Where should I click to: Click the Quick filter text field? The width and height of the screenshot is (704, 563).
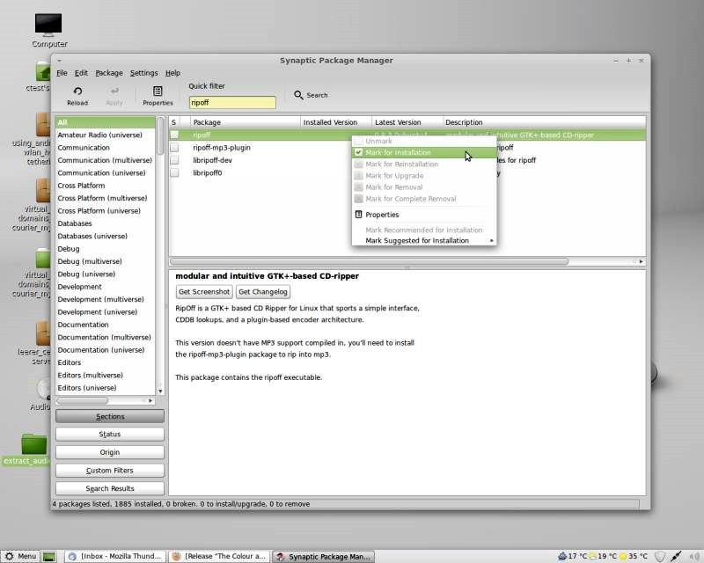click(x=232, y=102)
